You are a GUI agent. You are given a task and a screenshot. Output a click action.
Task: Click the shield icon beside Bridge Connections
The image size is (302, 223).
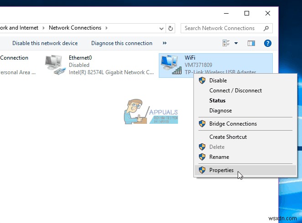click(x=202, y=124)
